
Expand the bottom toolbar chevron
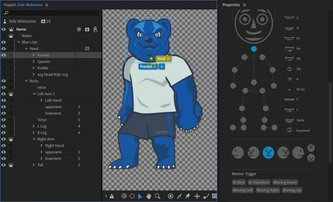[106, 196]
